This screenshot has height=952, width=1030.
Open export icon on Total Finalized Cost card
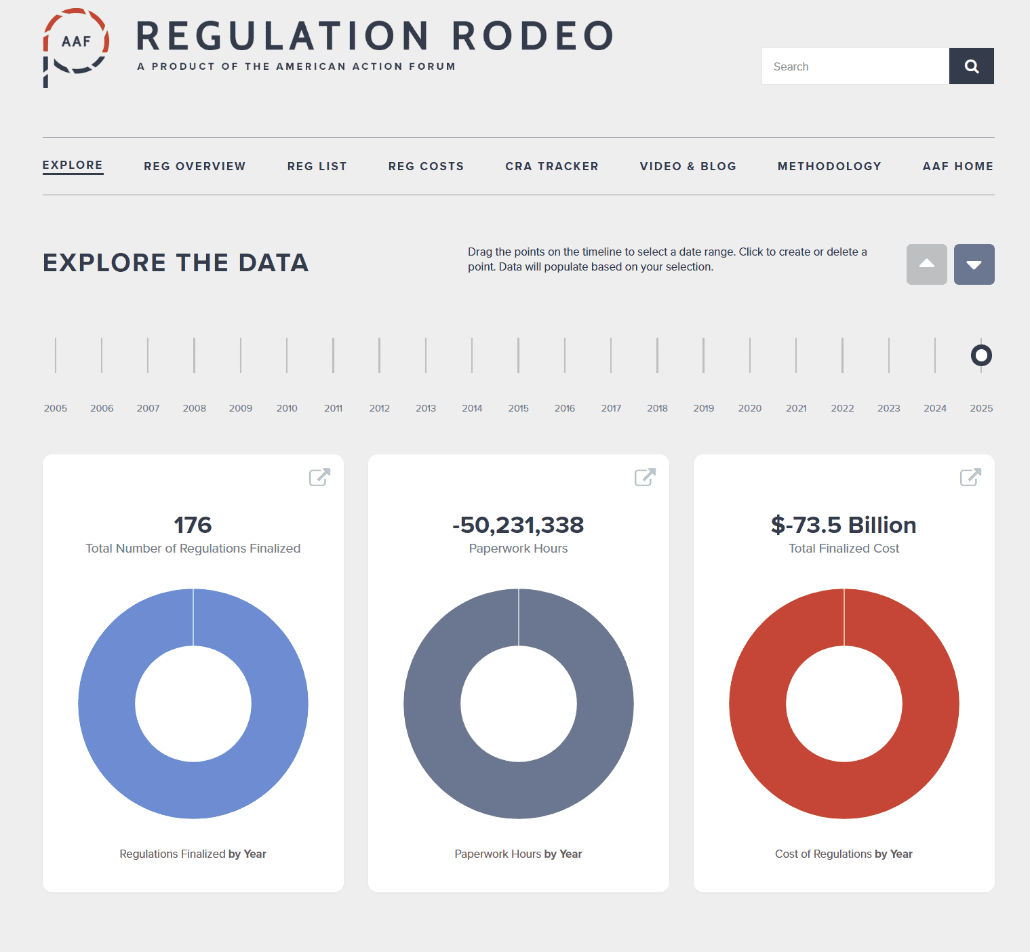(970, 477)
